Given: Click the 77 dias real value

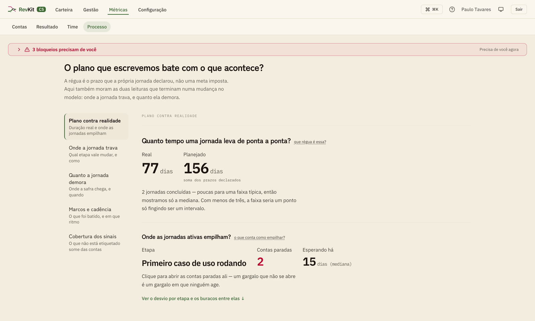Looking at the screenshot, I should click(x=157, y=169).
